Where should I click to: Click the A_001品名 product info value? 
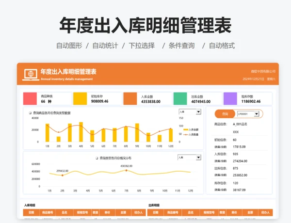coord(240,124)
